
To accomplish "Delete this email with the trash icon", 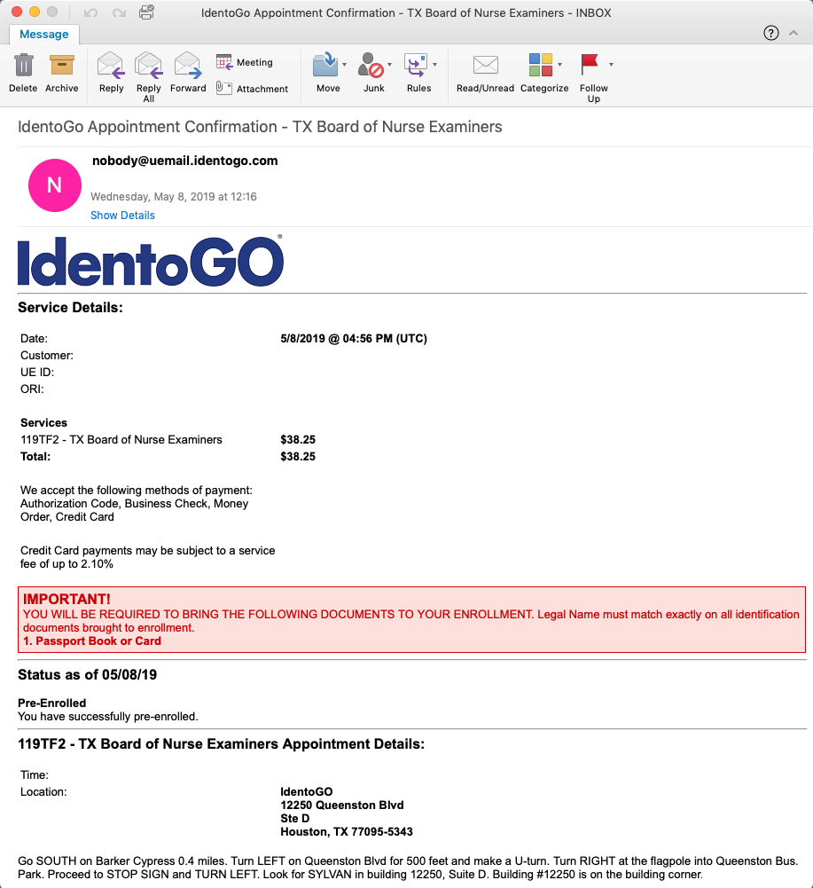I will (23, 73).
